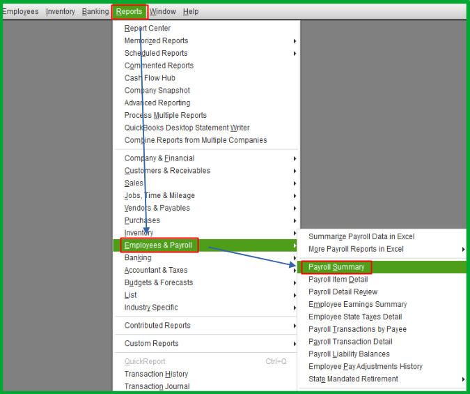Open the Banking menu in the menu bar

click(95, 11)
